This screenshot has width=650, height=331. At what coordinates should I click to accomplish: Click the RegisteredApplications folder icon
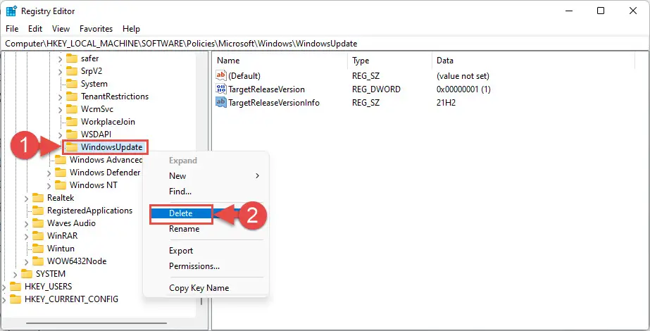click(38, 211)
